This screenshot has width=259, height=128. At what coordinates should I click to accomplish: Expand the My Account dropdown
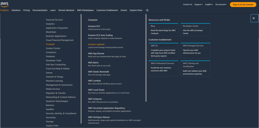click(x=221, y=5)
